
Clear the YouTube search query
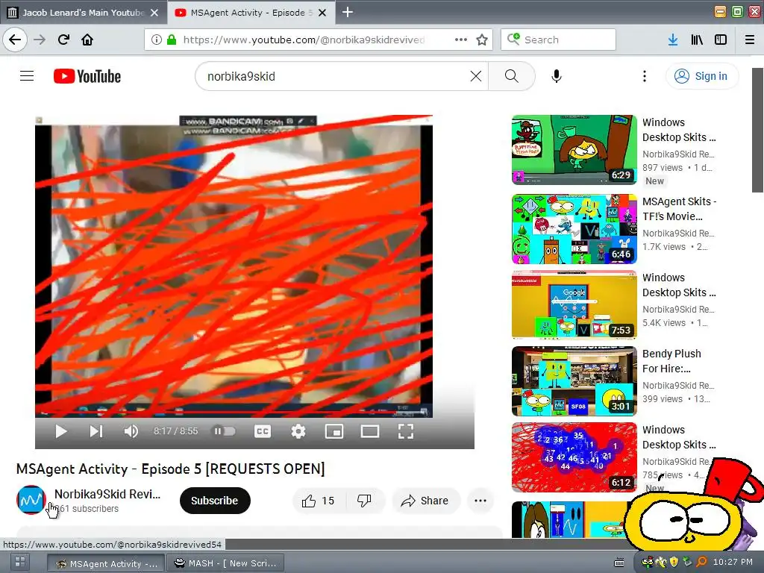(476, 76)
